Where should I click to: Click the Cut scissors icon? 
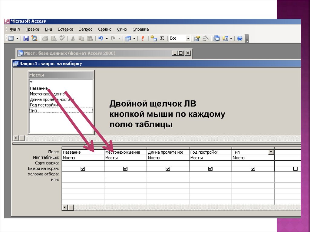click(73, 38)
